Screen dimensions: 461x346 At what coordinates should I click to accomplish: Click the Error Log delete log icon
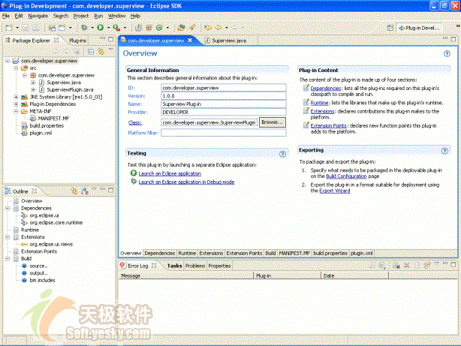[407, 266]
